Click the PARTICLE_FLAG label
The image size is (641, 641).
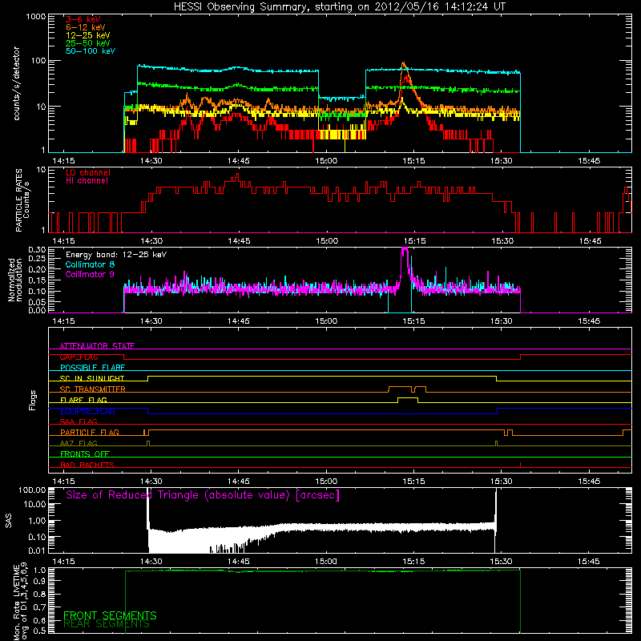coord(90,433)
